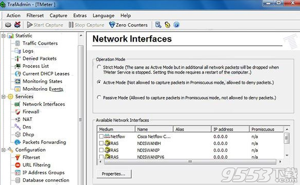
Task: Open the Action menu
Action: (x=13, y=15)
